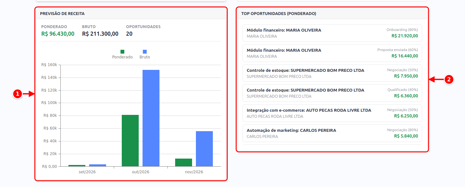Screen dimensions: 465x187
Task: Select the set/2026 blue Bruto bar
Action: 97,165
